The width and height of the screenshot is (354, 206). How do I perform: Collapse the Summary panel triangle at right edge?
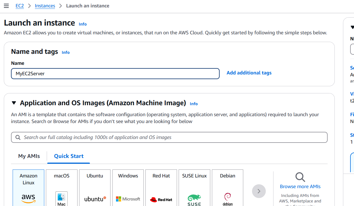click(x=352, y=27)
